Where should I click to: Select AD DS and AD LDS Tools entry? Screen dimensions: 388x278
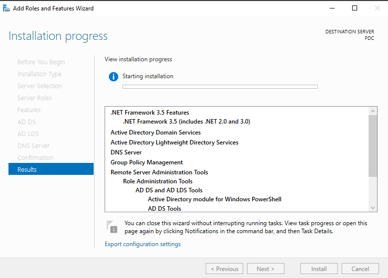point(169,190)
